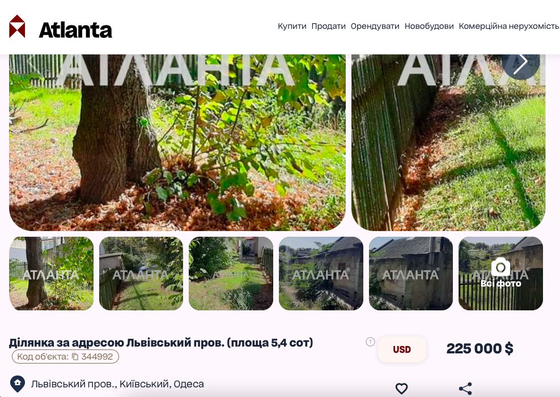
Task: Share the listing via share icon
Action: point(465,389)
